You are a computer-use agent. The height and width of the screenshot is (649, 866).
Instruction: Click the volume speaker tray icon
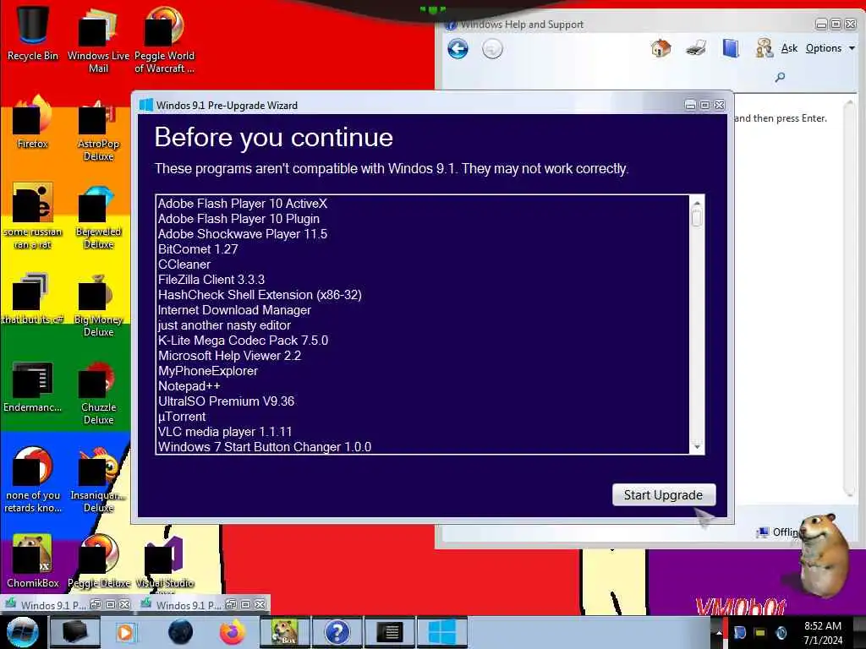(781, 633)
